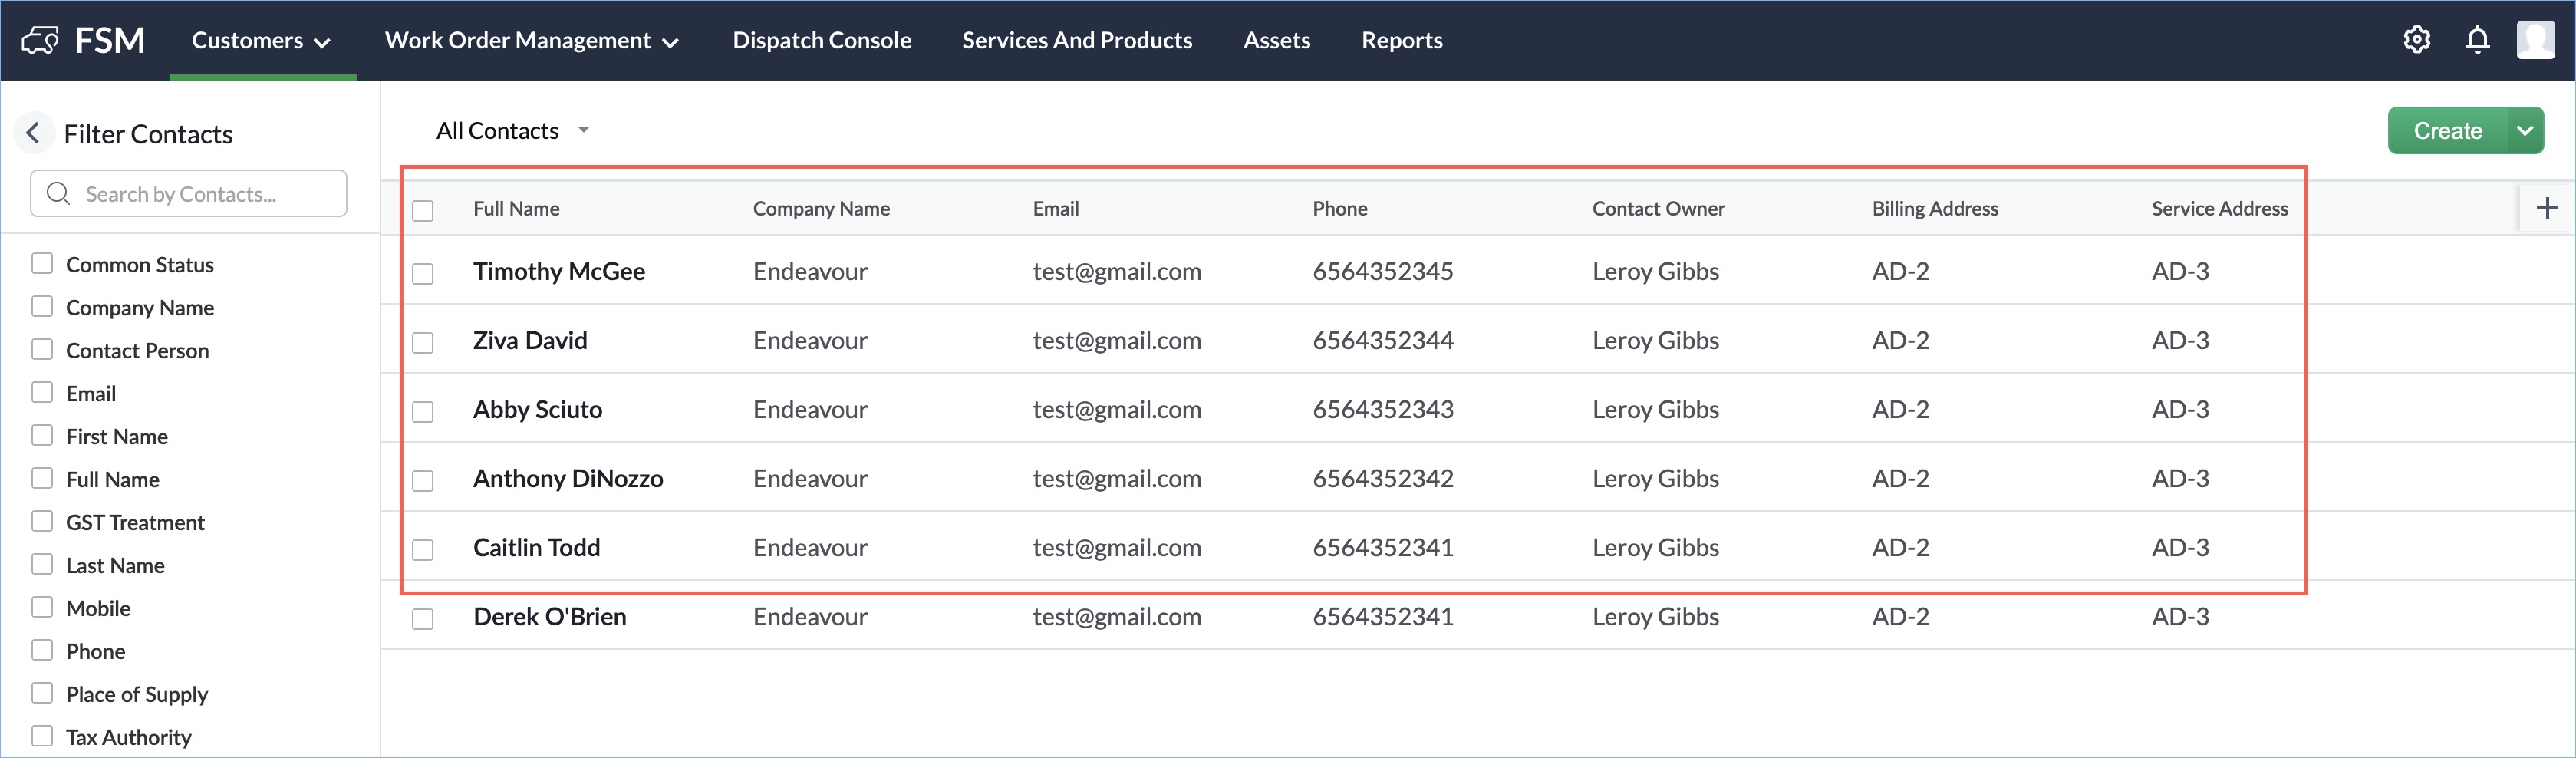
Task: Open the Create button dropdown arrow
Action: click(2524, 131)
